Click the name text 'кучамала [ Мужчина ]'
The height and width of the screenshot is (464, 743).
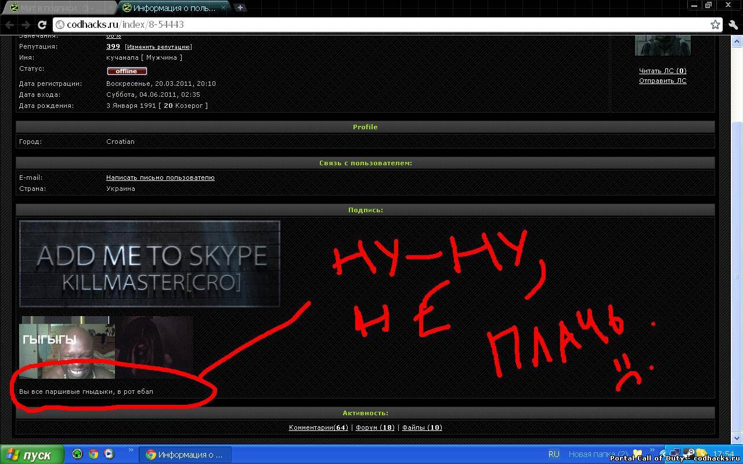(144, 57)
